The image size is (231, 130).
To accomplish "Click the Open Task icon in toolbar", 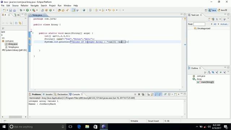I will click(x=63, y=10).
